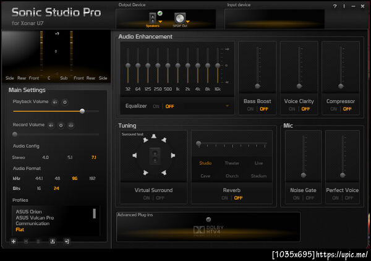
Task: Turn Voice Clarity OFF
Action: tap(305, 109)
